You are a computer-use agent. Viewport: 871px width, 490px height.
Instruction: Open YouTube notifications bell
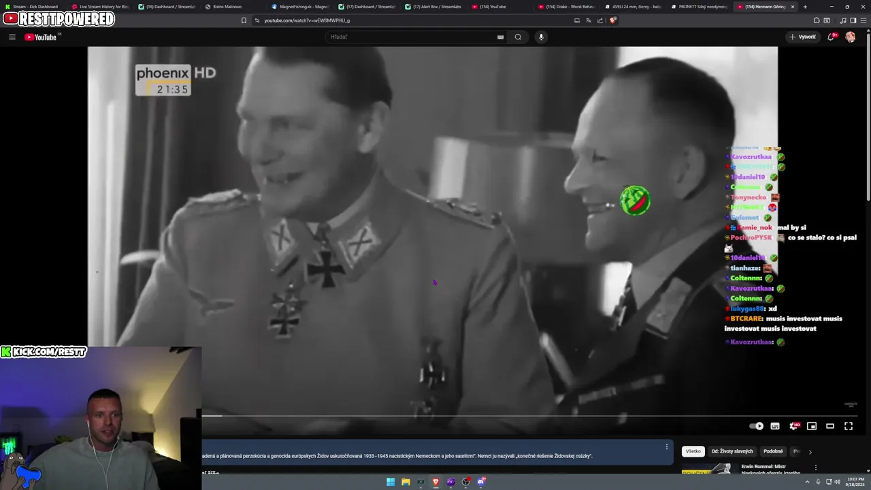click(x=831, y=37)
